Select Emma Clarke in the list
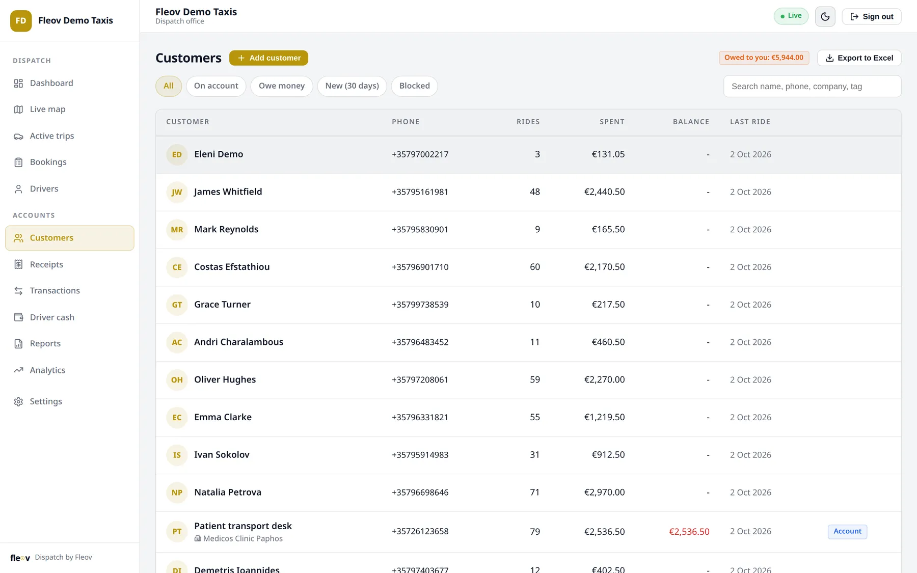The width and height of the screenshot is (917, 573). (528, 417)
